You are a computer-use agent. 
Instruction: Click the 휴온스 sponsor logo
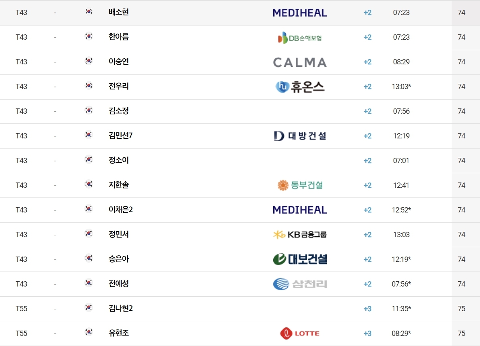[x=300, y=87]
